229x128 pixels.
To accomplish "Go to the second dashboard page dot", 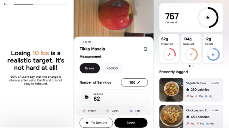I will tap(193, 66).
